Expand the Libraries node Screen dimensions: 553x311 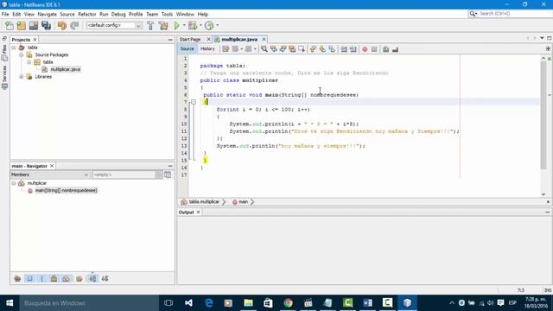click(21, 77)
